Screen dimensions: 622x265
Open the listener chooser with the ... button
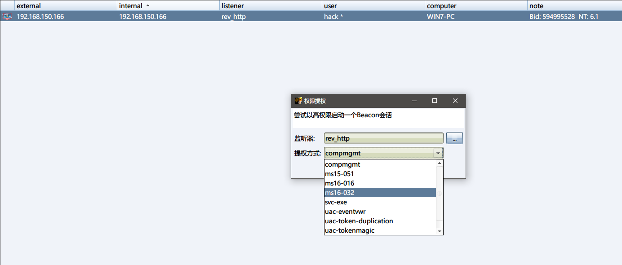(454, 138)
